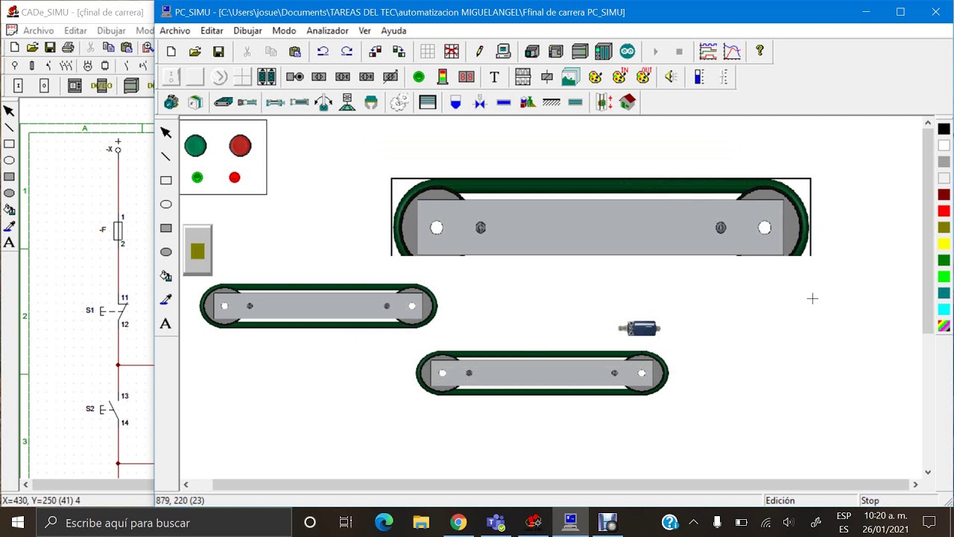Insert gear wheels component

[399, 102]
